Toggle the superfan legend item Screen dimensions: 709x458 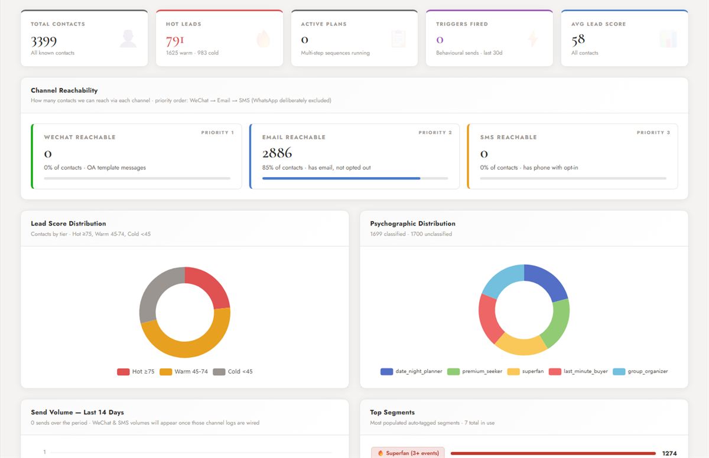(525, 372)
